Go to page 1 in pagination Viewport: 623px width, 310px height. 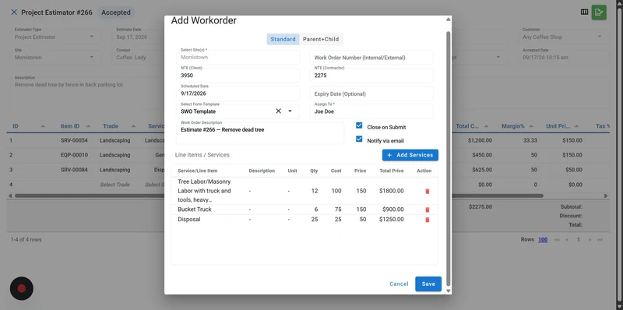point(579,240)
